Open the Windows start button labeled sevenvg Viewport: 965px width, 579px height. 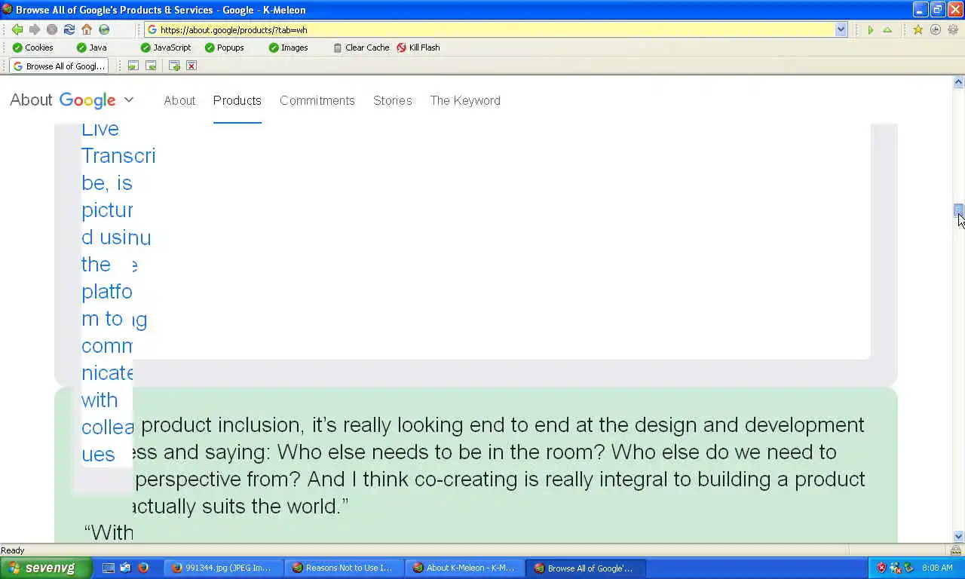click(x=45, y=568)
